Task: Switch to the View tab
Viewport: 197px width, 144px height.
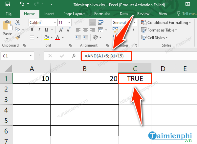Action: click(163, 14)
